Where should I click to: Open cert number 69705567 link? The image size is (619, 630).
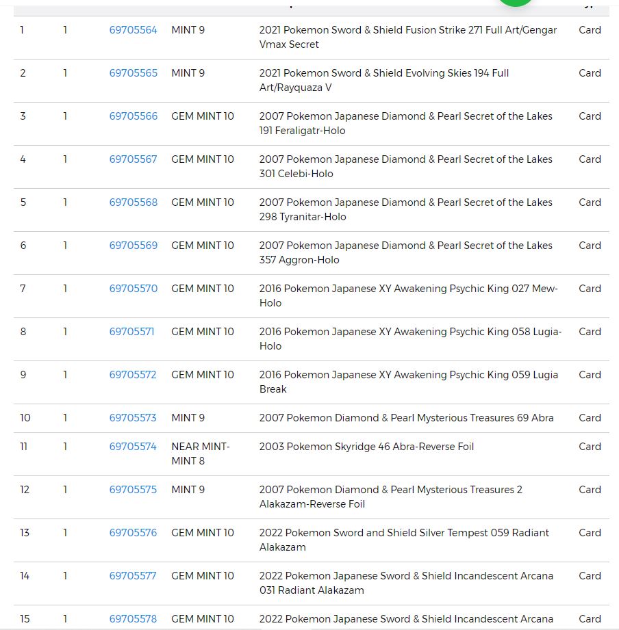click(133, 159)
